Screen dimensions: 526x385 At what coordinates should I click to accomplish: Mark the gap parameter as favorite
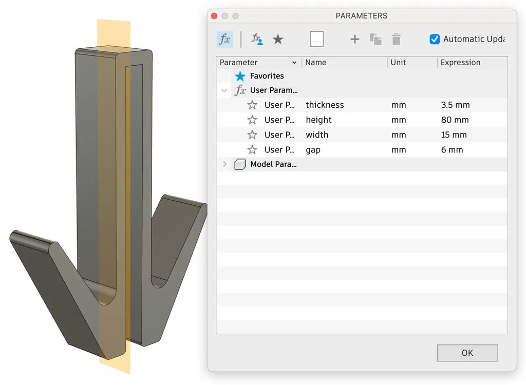[x=252, y=150]
